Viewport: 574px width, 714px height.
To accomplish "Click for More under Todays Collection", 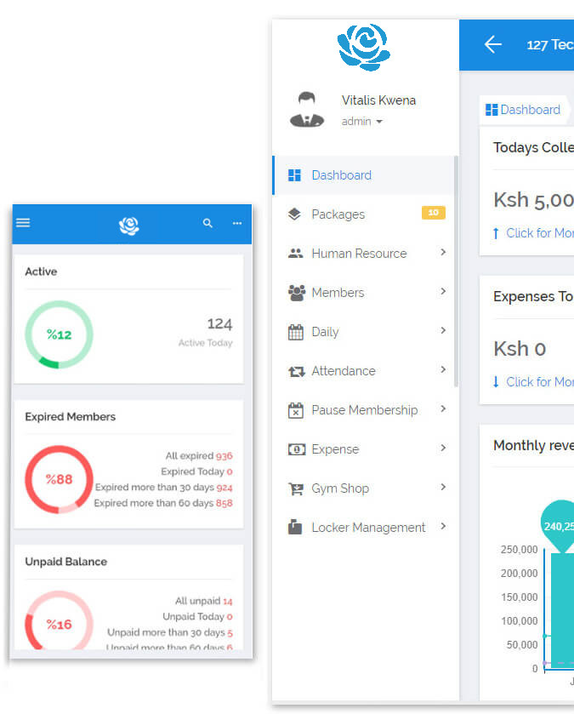I will pyautogui.click(x=540, y=233).
